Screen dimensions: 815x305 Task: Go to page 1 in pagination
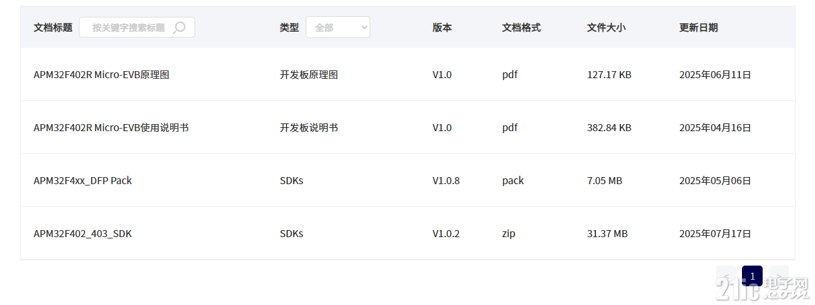[x=752, y=276]
